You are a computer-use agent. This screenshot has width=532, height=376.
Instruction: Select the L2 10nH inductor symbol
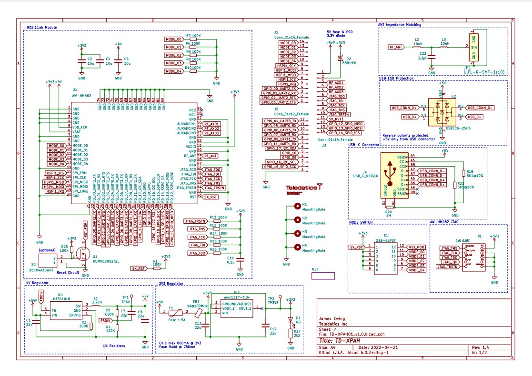[417, 47]
